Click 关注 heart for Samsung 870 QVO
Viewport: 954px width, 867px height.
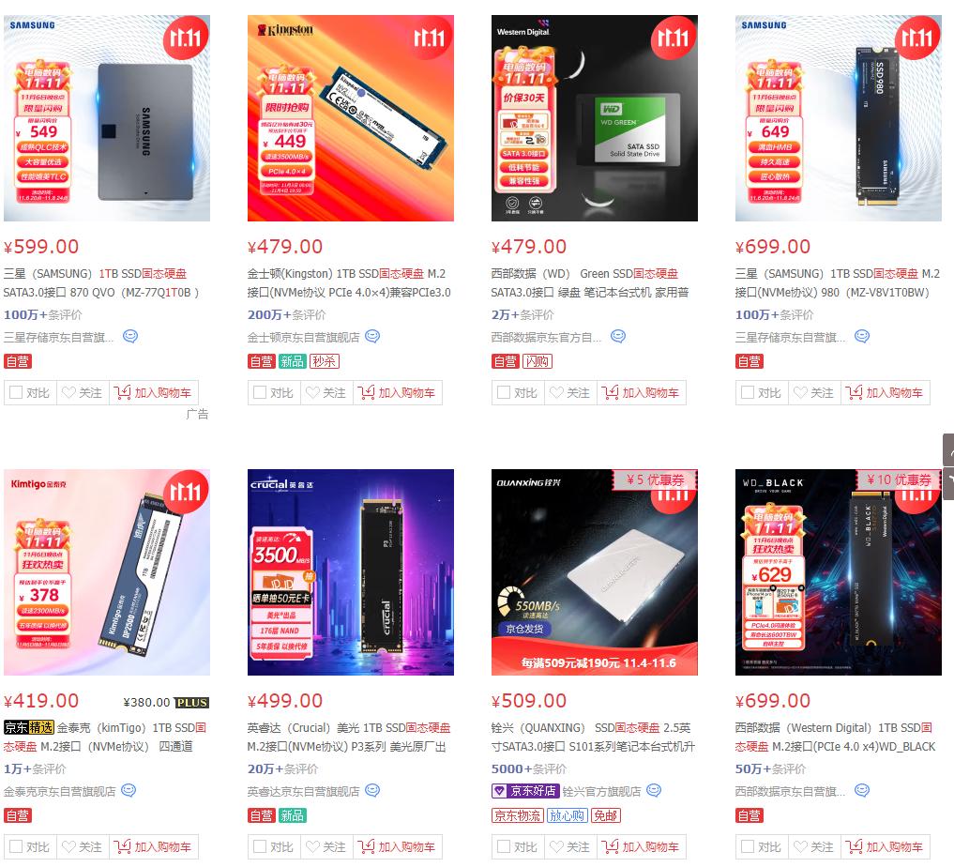tap(83, 392)
